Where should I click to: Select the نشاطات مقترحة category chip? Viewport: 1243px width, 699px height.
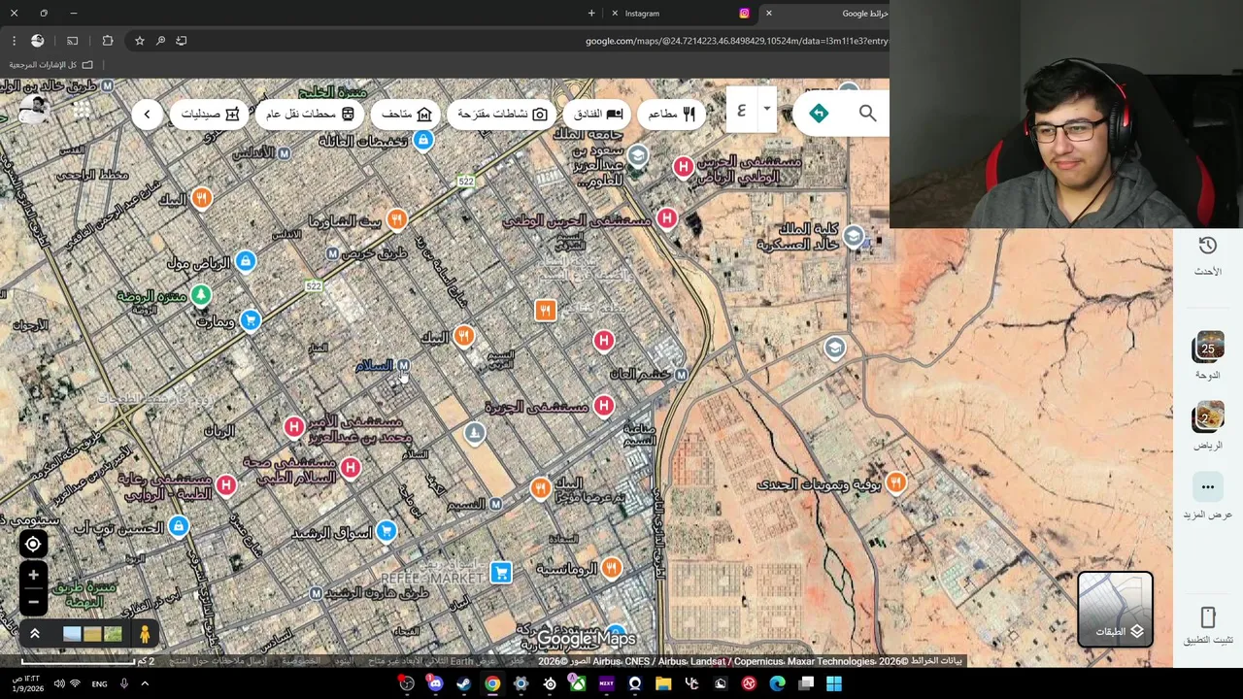point(502,115)
